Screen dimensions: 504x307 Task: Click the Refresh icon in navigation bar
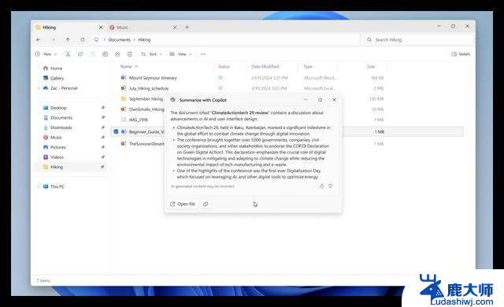tap(83, 40)
